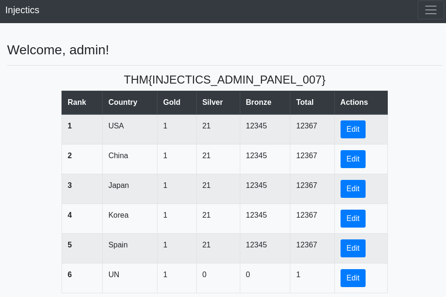Viewport: 446px width, 297px height.
Task: Go to the Injectics home brand link
Action: pos(22,10)
